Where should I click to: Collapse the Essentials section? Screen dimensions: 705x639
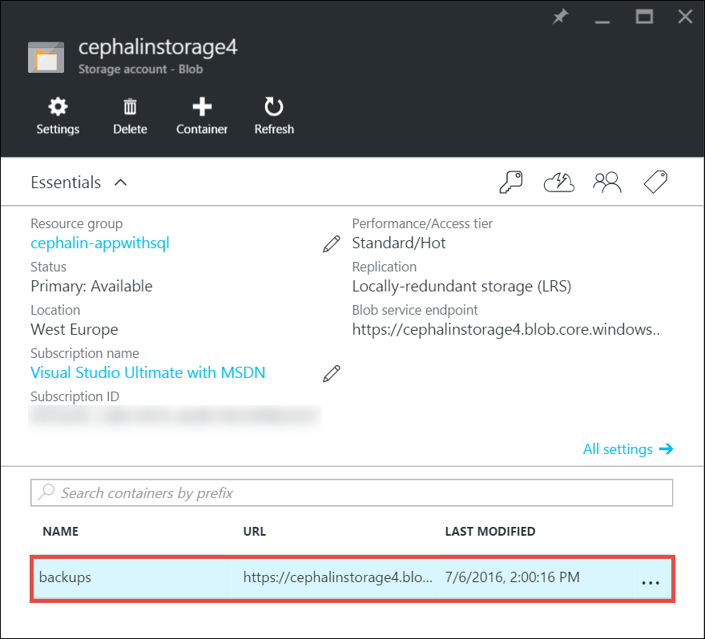tap(120, 183)
